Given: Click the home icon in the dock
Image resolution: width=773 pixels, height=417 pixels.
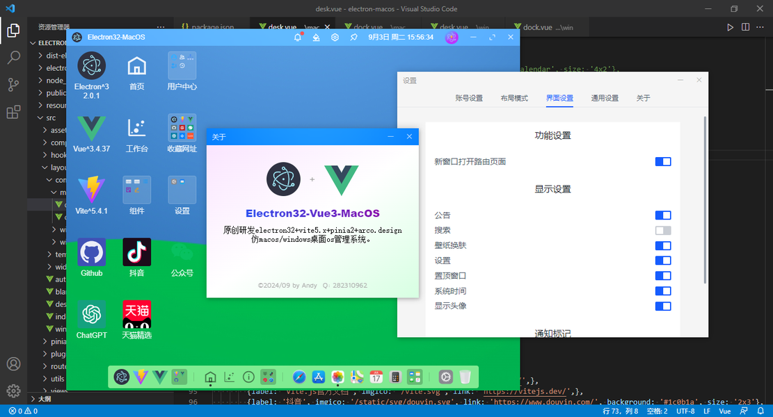Looking at the screenshot, I should [211, 377].
